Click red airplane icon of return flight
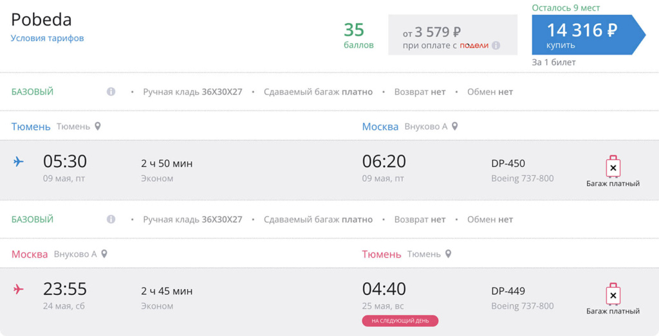This screenshot has height=336, width=659. click(19, 290)
